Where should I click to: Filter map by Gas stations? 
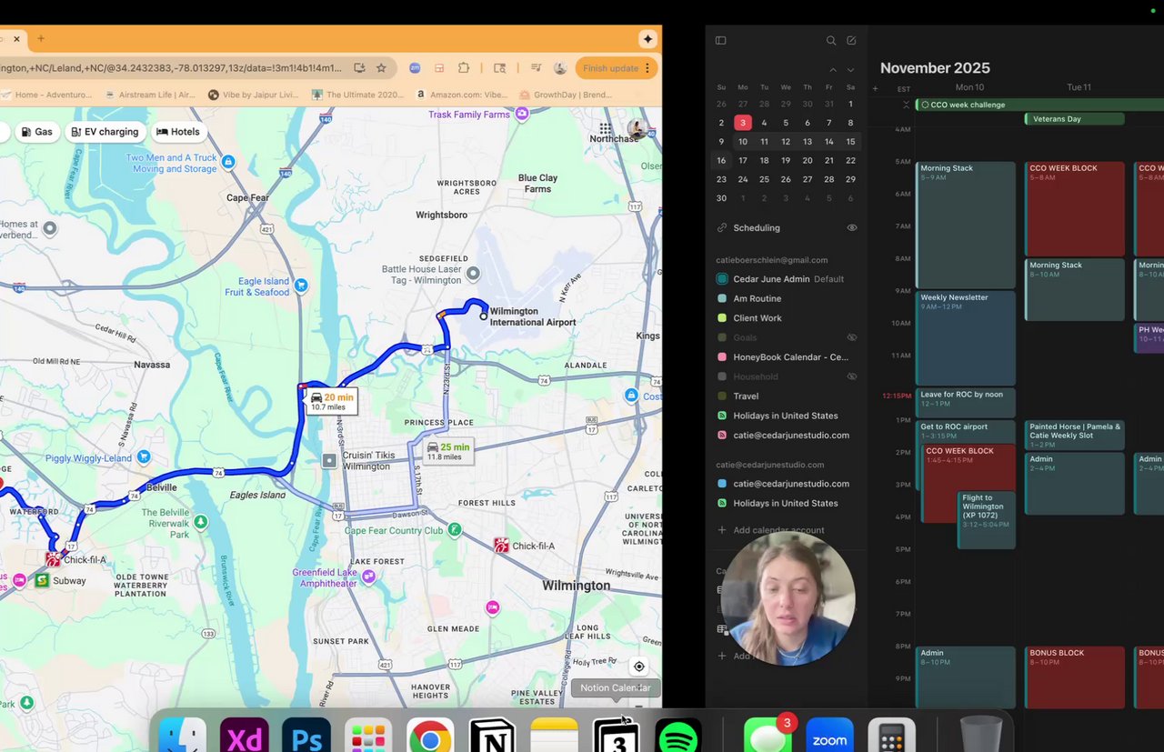[35, 132]
